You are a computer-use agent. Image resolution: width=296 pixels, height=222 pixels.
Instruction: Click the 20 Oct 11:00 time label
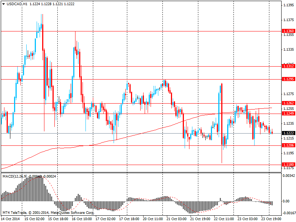[x=153, y=219]
